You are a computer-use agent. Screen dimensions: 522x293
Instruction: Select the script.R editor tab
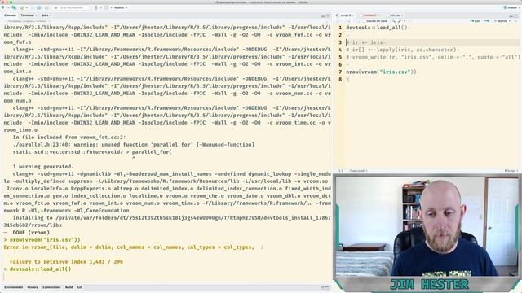pyautogui.click(x=346, y=15)
